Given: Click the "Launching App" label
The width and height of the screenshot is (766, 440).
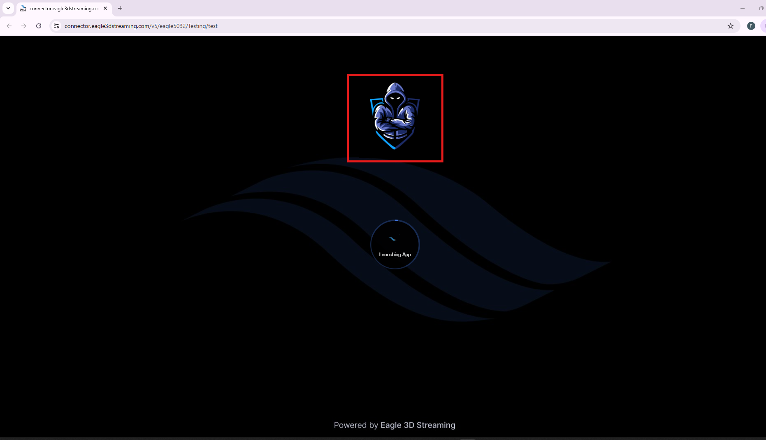Looking at the screenshot, I should [395, 255].
